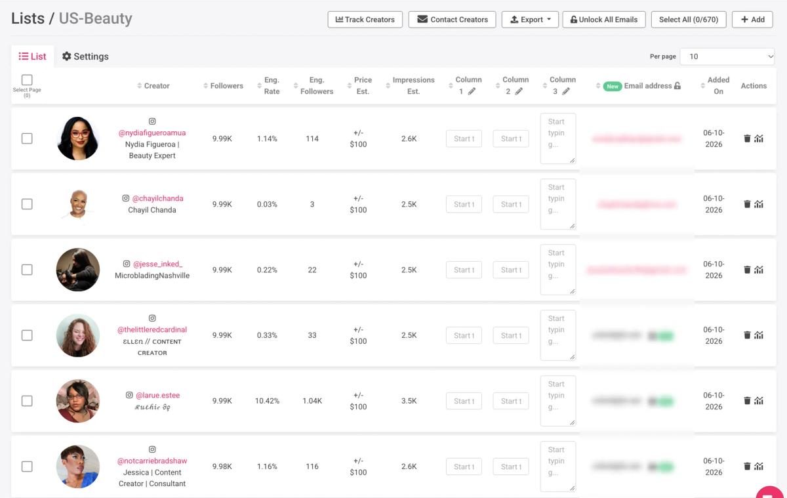The width and height of the screenshot is (787, 498).
Task: Click the lock icon next to Email address
Action: pos(677,86)
